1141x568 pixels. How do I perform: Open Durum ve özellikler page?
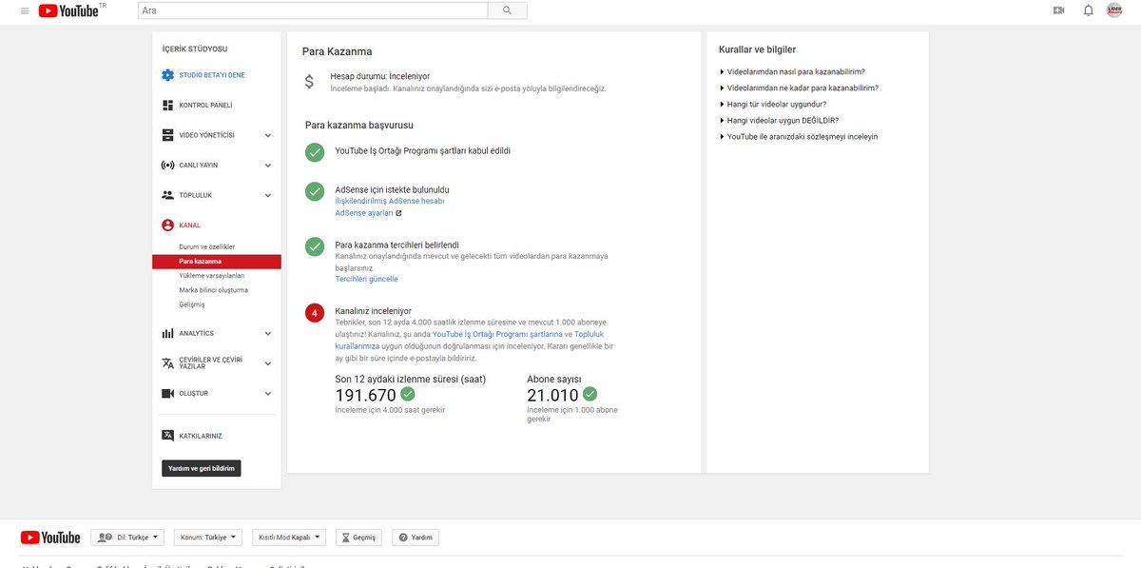pos(206,246)
